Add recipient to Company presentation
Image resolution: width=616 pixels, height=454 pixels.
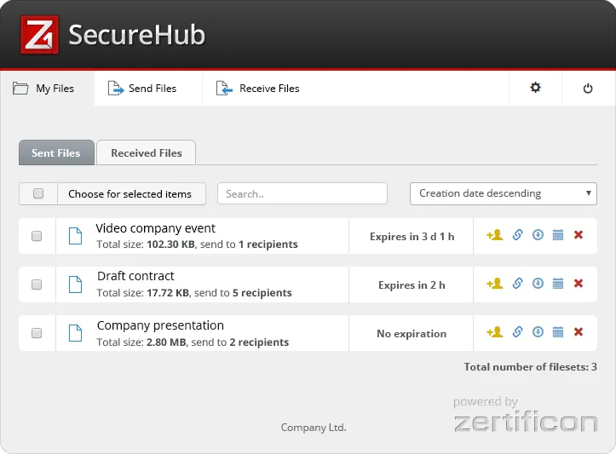[495, 332]
